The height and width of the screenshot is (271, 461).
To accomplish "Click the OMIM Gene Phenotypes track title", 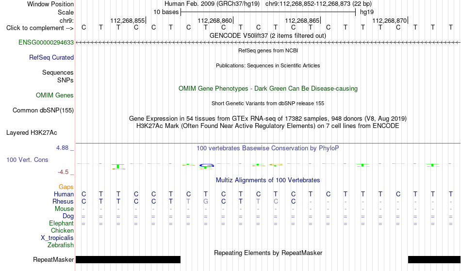I will 268,89.
